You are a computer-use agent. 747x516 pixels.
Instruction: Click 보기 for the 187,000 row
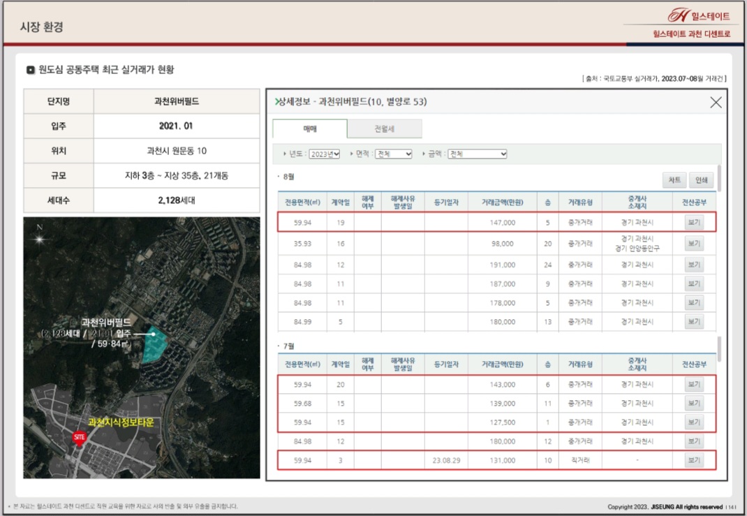[x=694, y=283]
